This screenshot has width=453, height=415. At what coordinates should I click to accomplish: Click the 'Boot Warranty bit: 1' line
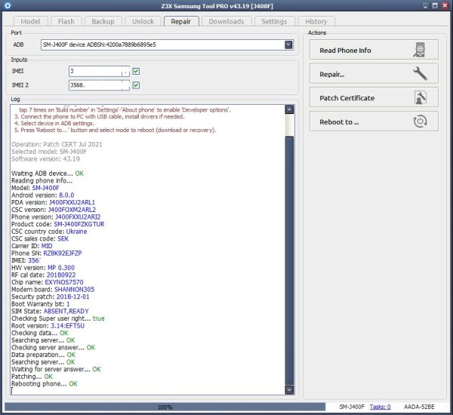(x=41, y=304)
